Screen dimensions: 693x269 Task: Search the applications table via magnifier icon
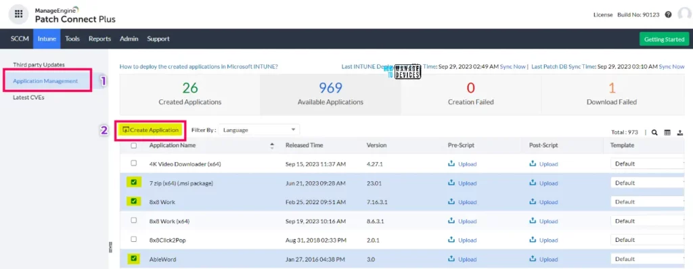(654, 132)
